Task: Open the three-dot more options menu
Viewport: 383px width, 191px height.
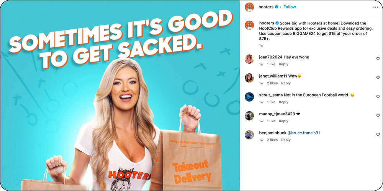Action: point(375,7)
